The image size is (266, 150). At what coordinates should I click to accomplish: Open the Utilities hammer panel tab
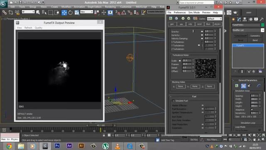click(x=261, y=20)
